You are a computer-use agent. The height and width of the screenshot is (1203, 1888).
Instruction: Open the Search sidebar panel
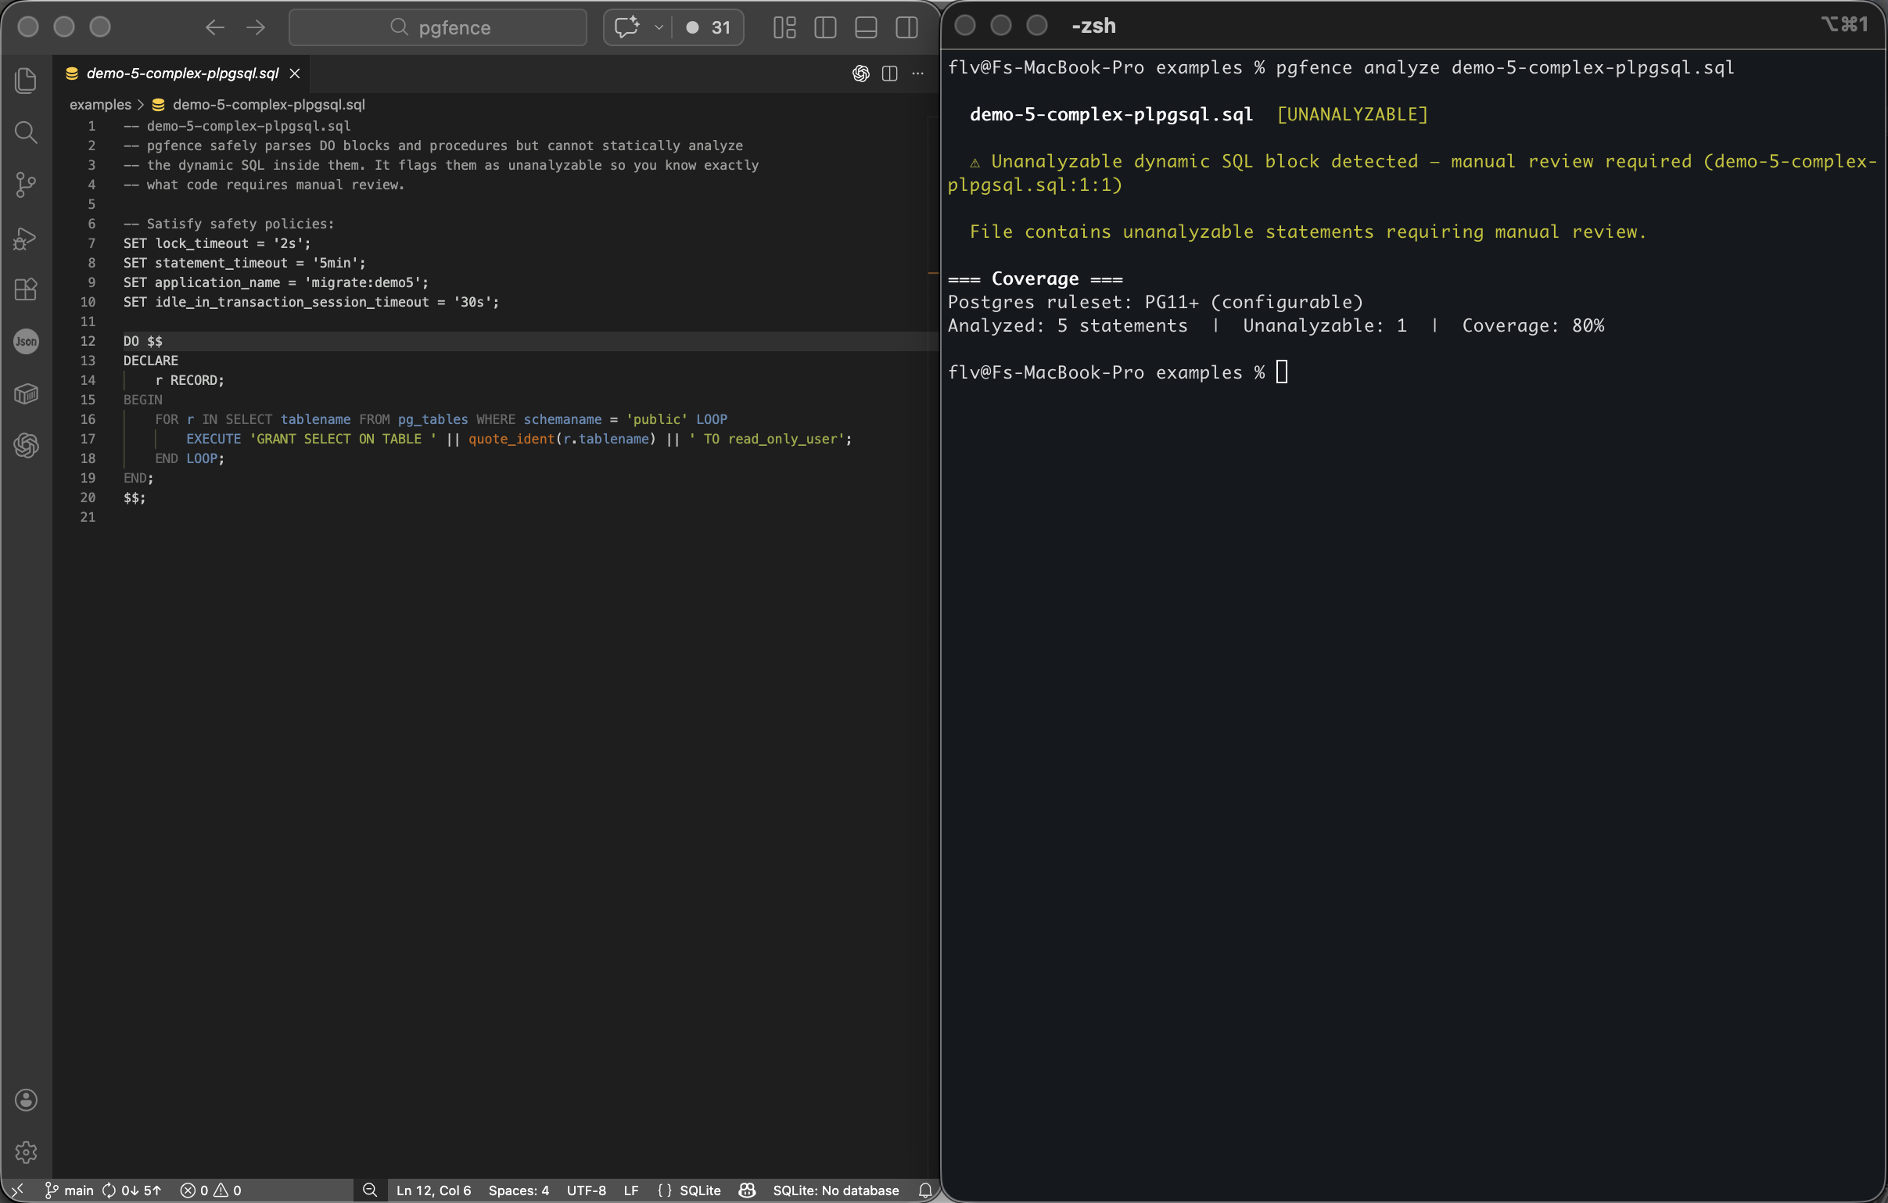26,132
